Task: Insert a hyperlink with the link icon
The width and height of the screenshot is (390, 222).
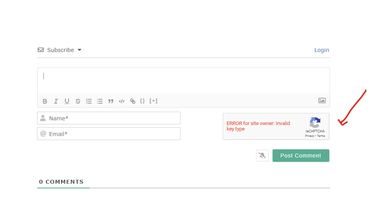Action: 133,101
